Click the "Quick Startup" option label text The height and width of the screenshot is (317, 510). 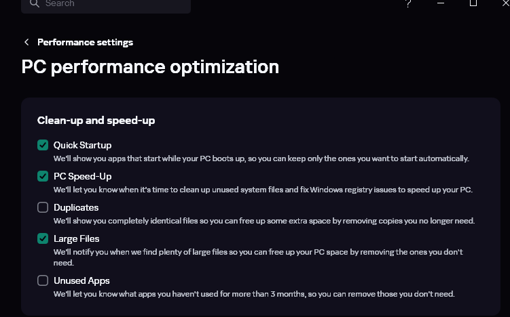pos(82,145)
